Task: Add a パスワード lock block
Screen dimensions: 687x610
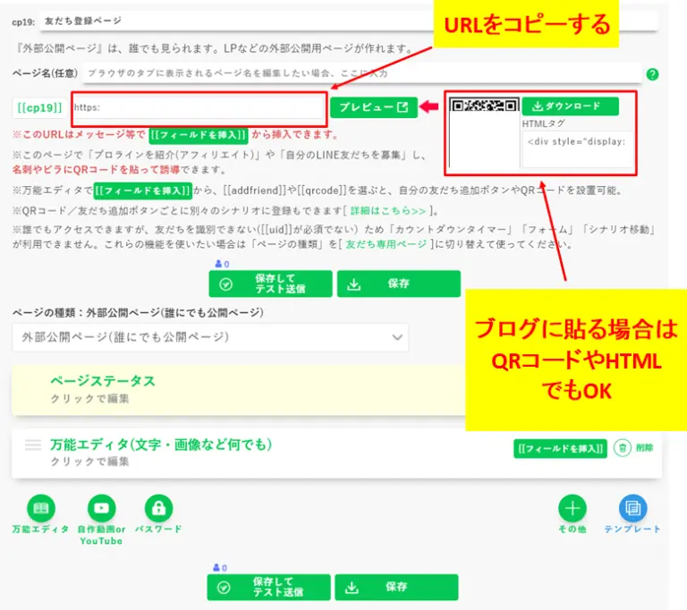Action: (x=158, y=508)
